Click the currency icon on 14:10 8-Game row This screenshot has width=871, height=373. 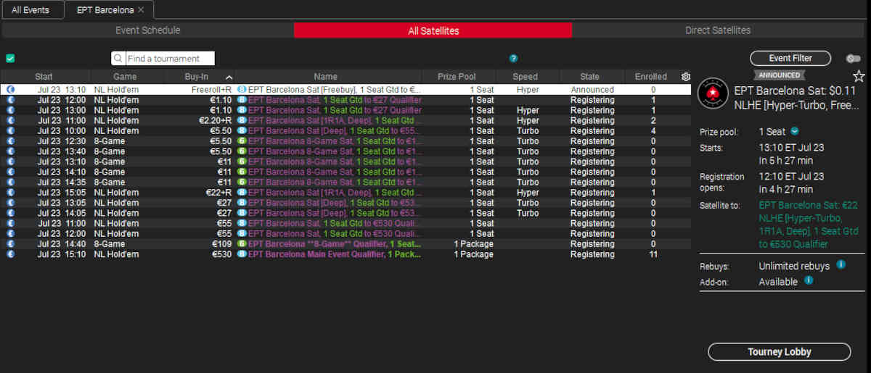(x=11, y=172)
